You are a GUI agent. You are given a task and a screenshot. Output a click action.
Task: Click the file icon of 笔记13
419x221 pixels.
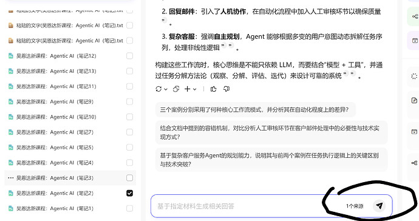[11, 71]
